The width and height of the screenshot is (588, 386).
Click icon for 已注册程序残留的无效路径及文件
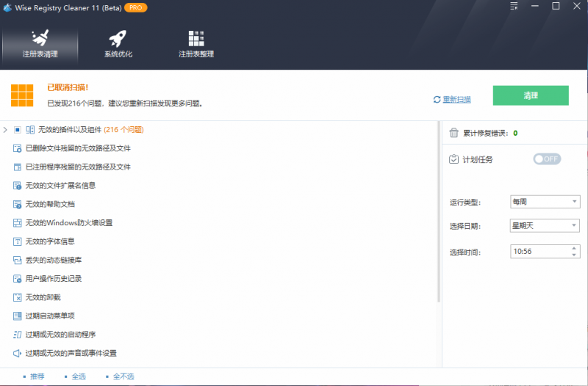click(x=17, y=167)
